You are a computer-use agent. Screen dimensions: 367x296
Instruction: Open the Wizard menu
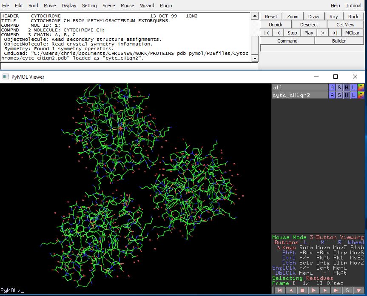[x=147, y=6]
